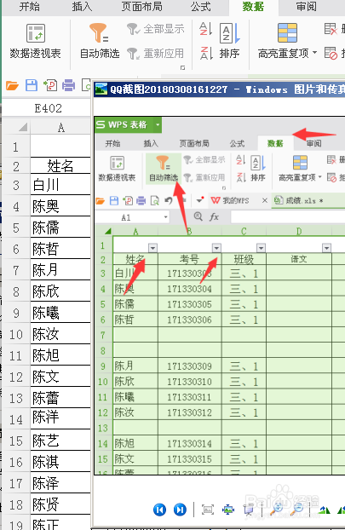
Task: Select the 姓名 header cell in main sheet
Action: pyautogui.click(x=60, y=166)
